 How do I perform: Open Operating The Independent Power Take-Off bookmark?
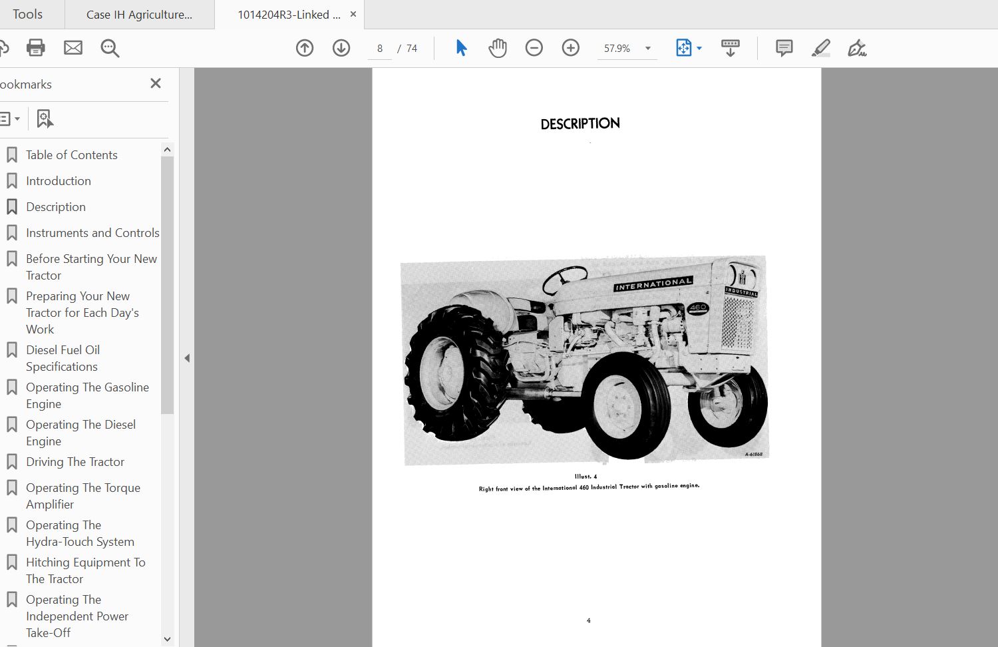[77, 616]
